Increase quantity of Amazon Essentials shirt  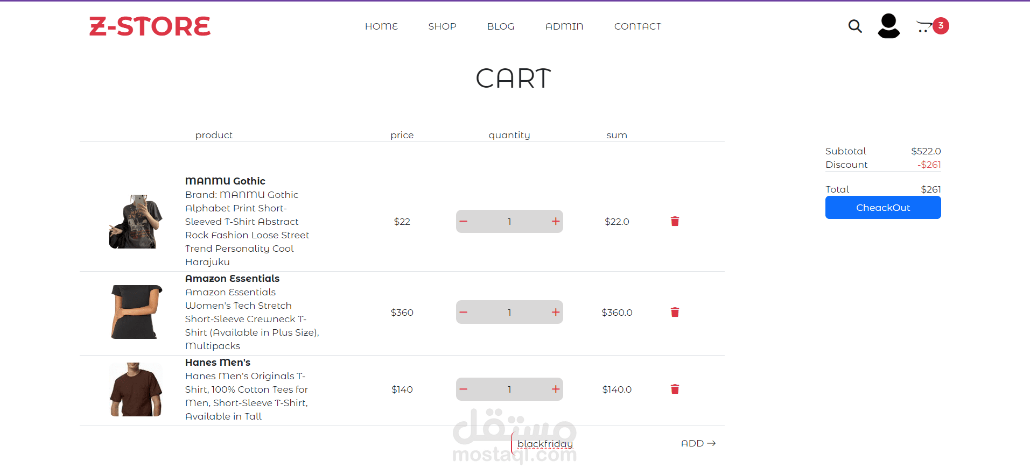pyautogui.click(x=556, y=312)
